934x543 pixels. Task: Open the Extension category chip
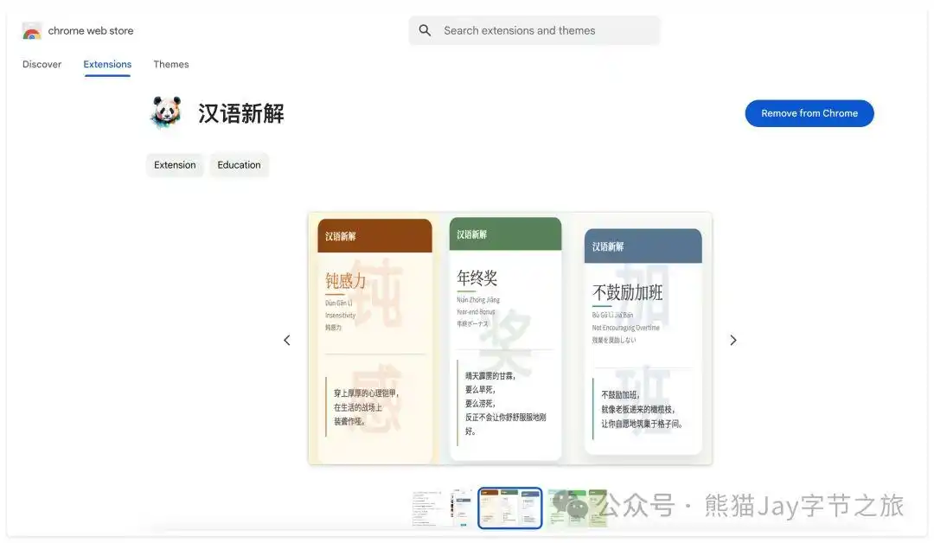pyautogui.click(x=175, y=164)
